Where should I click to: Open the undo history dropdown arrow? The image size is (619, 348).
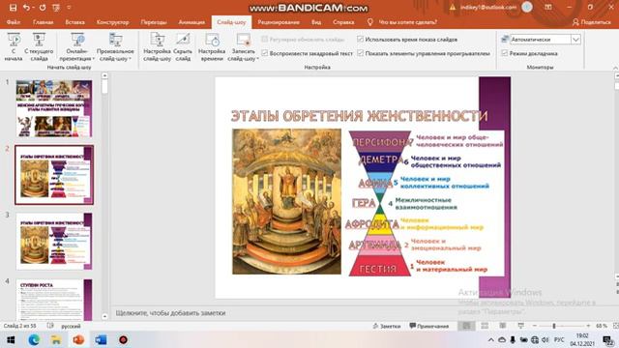tap(33, 8)
